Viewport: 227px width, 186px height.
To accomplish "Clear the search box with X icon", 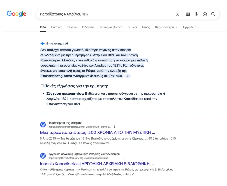I will coord(177,14).
